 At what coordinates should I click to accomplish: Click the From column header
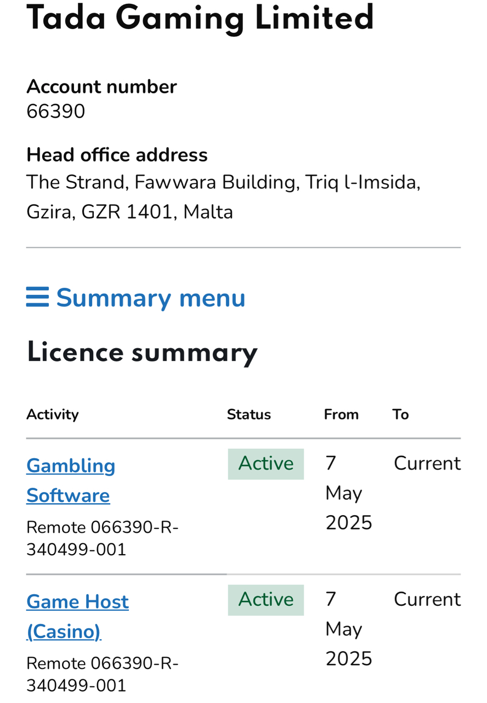point(341,415)
